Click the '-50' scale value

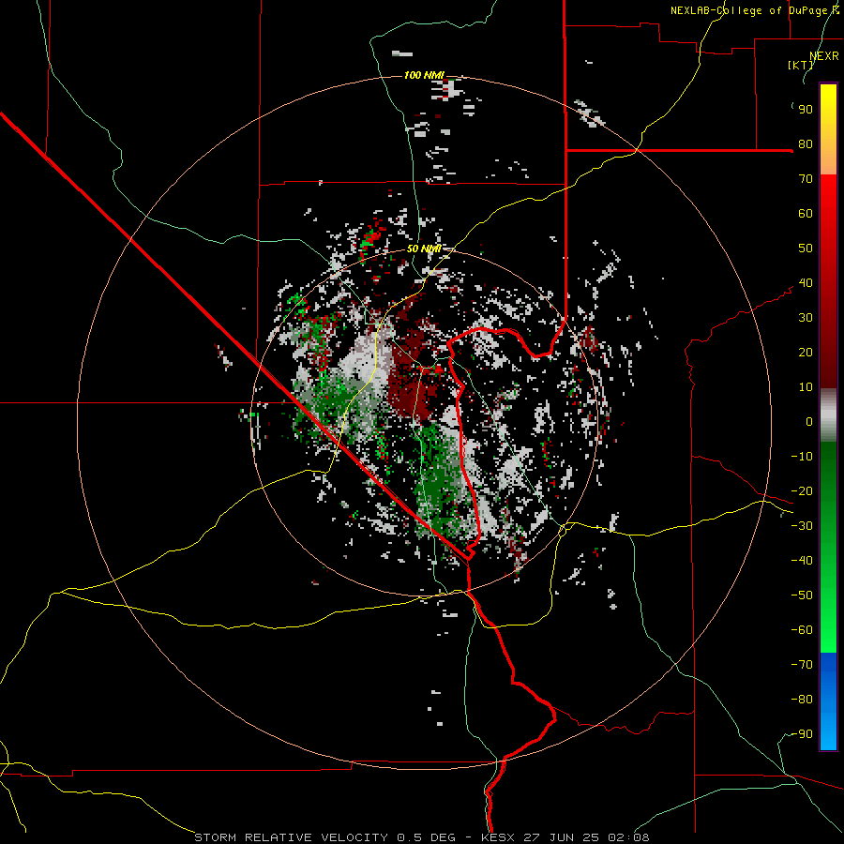tap(802, 595)
